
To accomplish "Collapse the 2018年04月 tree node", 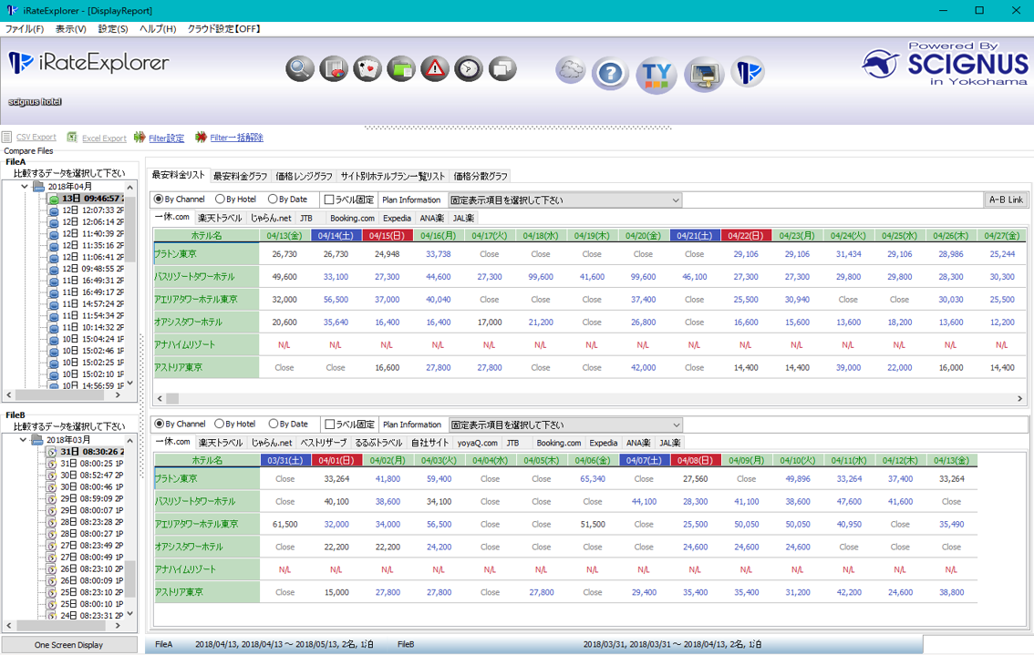I will (x=25, y=187).
